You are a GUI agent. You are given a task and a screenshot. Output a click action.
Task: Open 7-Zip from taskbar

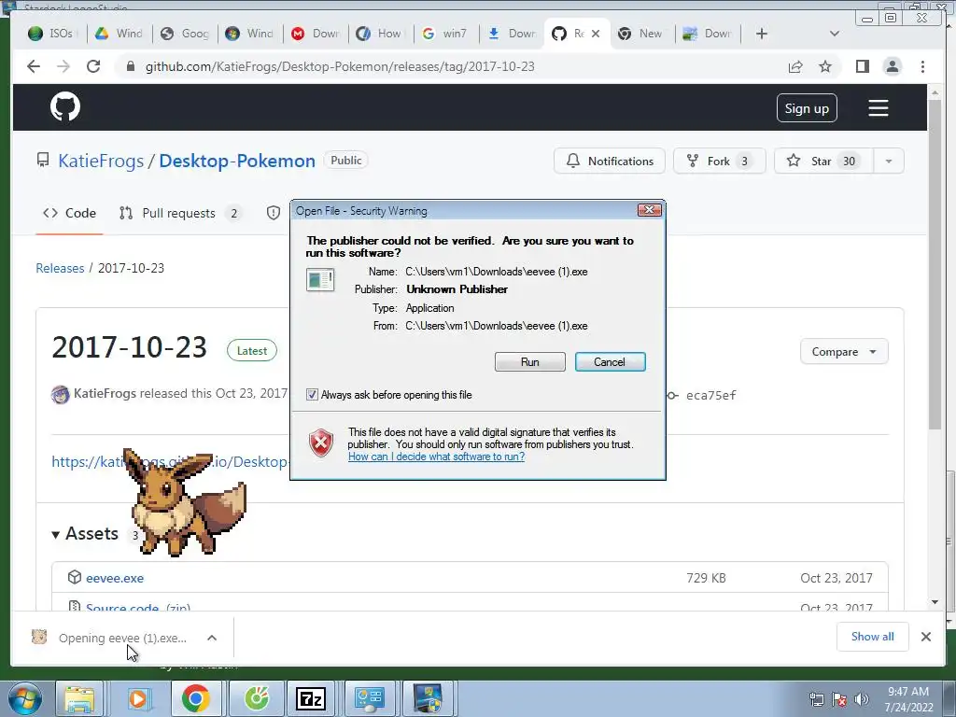point(312,698)
